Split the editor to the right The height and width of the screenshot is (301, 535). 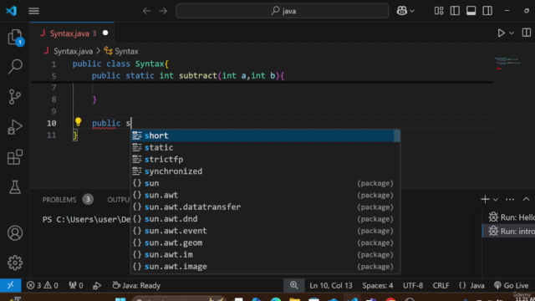[527, 33]
